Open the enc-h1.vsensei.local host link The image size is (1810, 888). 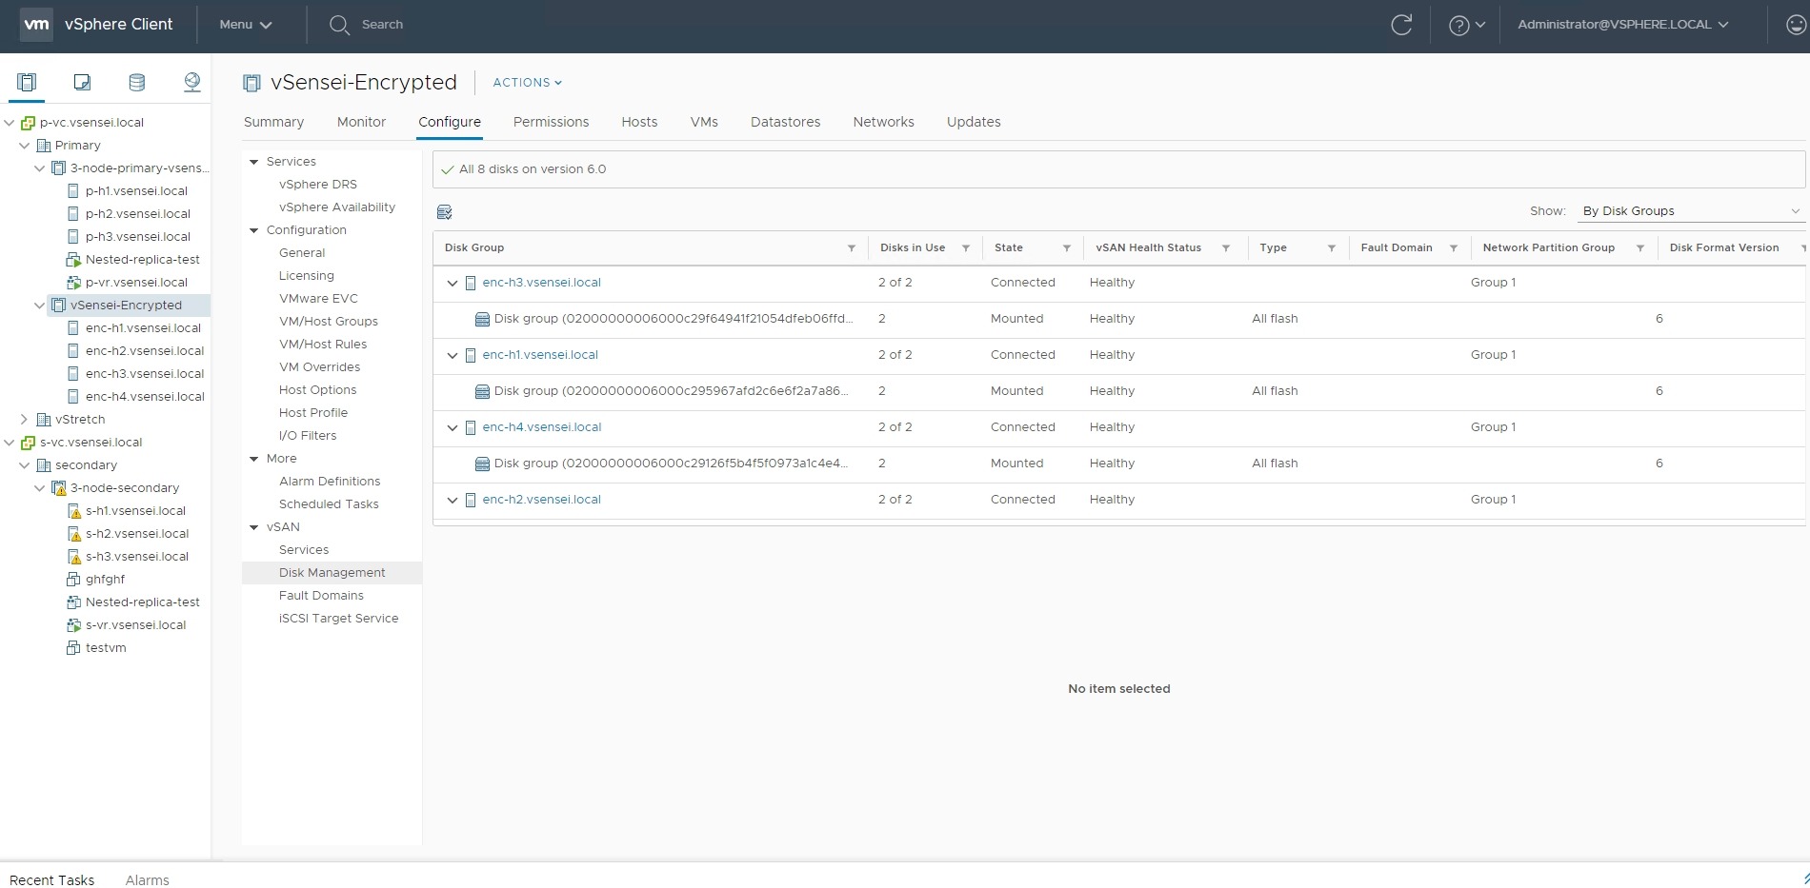click(540, 355)
